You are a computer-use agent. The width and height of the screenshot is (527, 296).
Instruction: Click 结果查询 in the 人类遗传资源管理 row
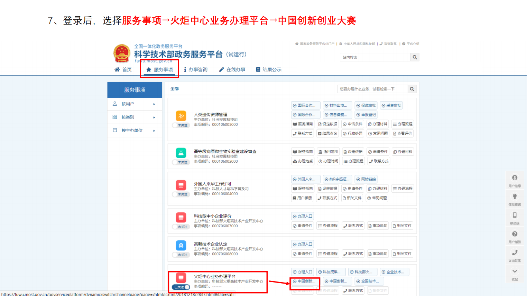pyautogui.click(x=327, y=133)
